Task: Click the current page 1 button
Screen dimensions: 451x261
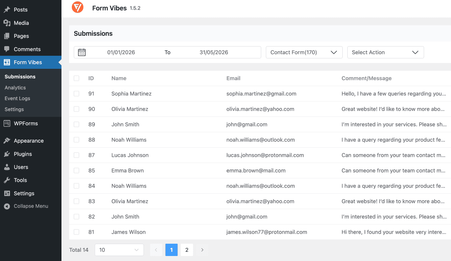Action: 171,250
